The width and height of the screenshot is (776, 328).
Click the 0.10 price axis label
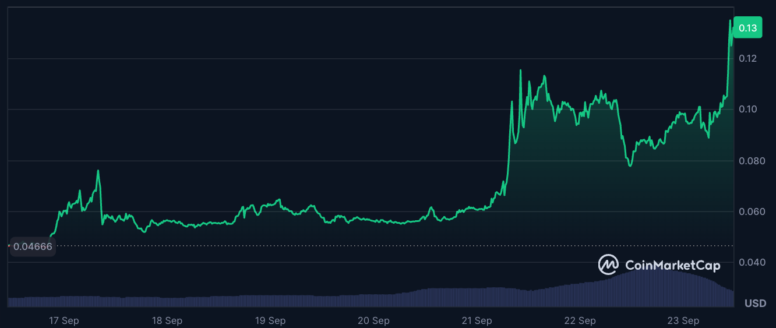748,109
